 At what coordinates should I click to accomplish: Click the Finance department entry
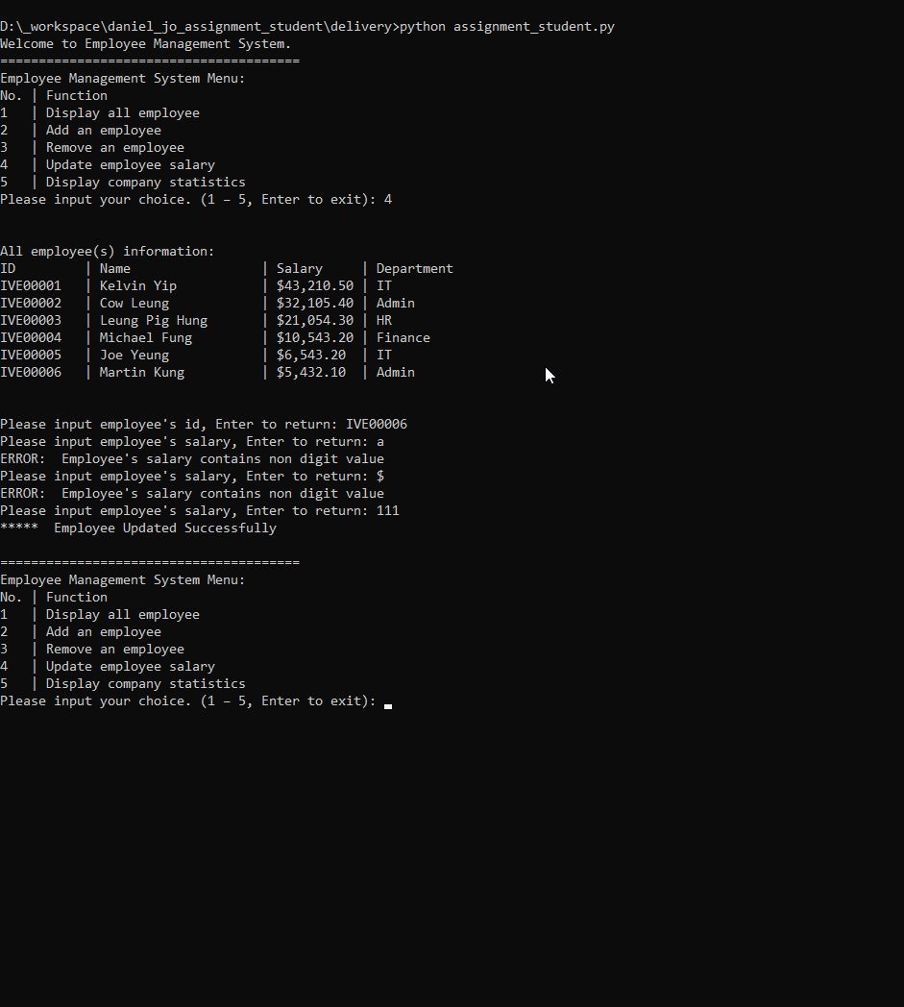pyautogui.click(x=403, y=337)
